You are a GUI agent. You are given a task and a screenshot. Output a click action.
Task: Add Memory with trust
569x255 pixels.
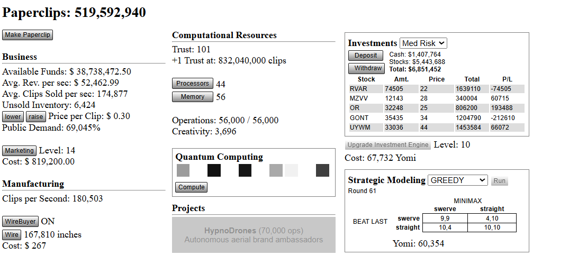point(193,97)
